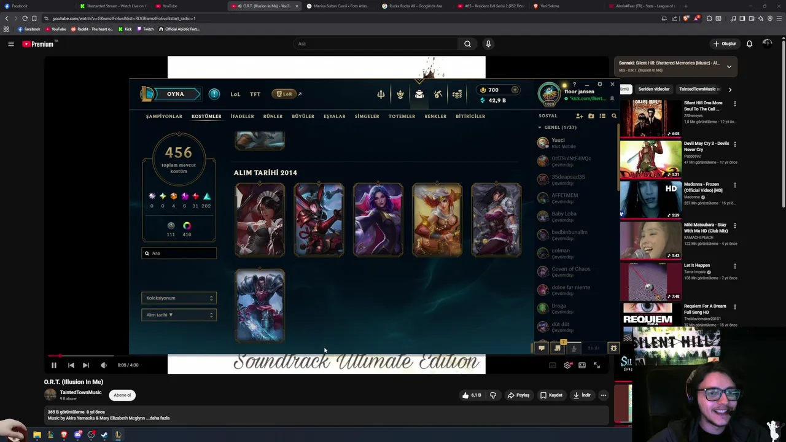Open the LoR launcher button
This screenshot has width=786, height=442.
point(284,94)
